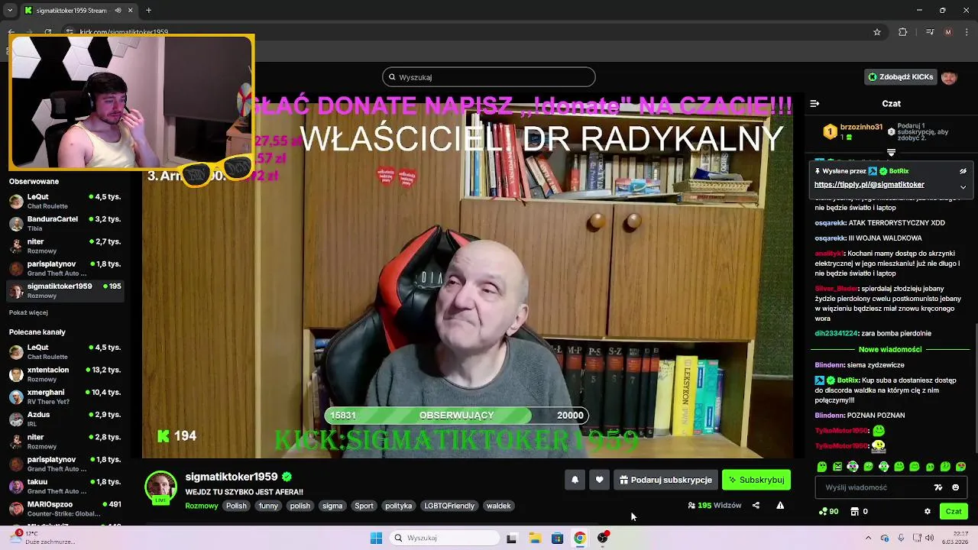Screen dimensions: 978x550
Task: Open OBS Studio from the taskbar
Action: (603, 538)
